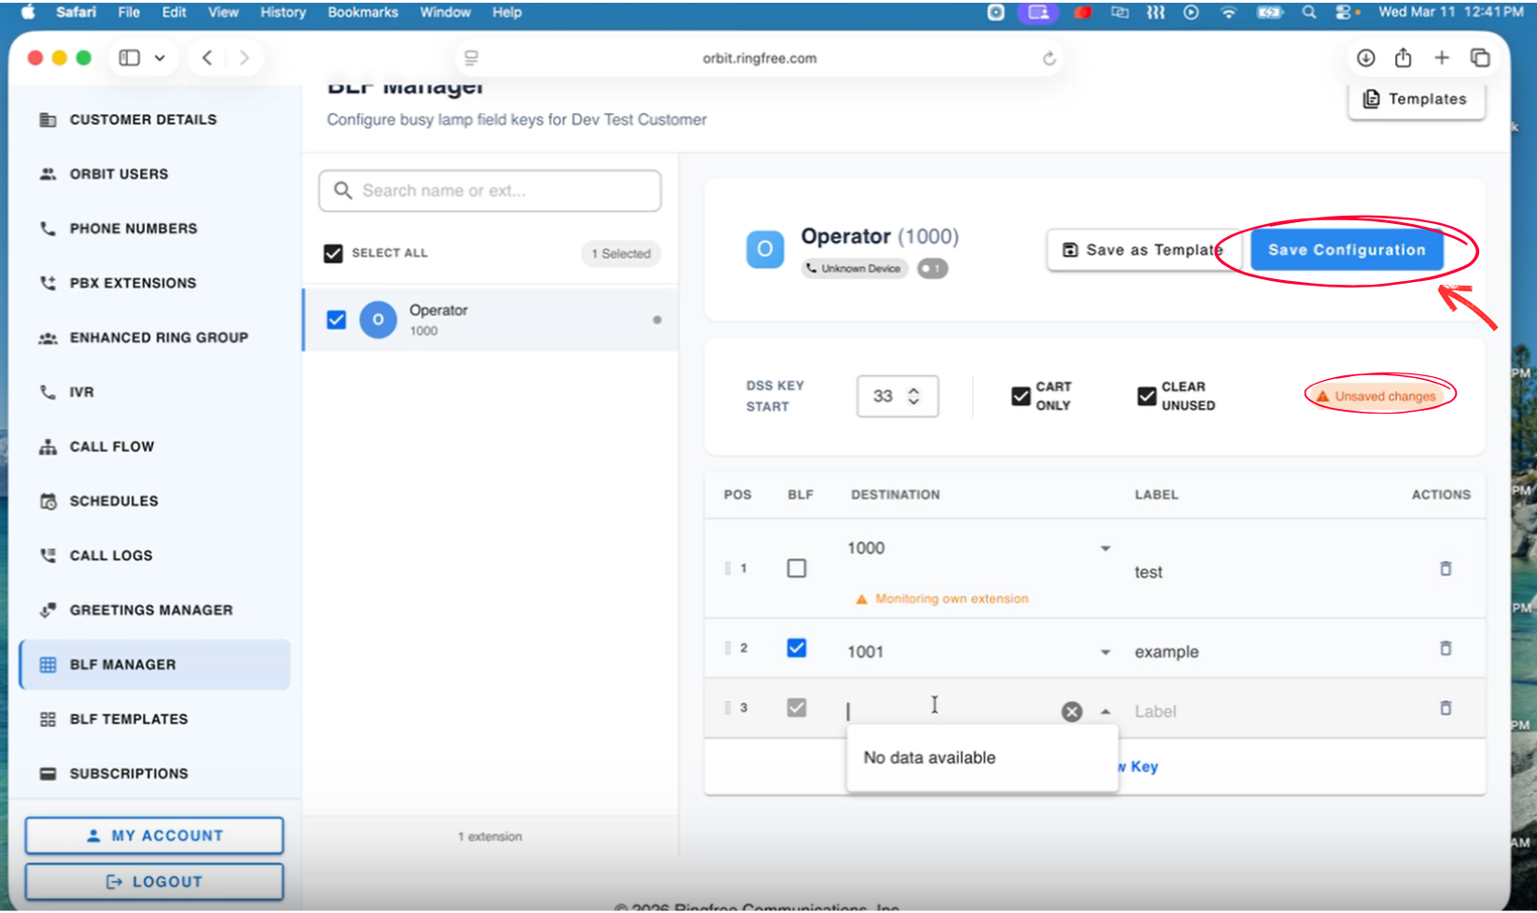Toggle the Cart Only checkbox
The height and width of the screenshot is (913, 1537).
click(1021, 396)
